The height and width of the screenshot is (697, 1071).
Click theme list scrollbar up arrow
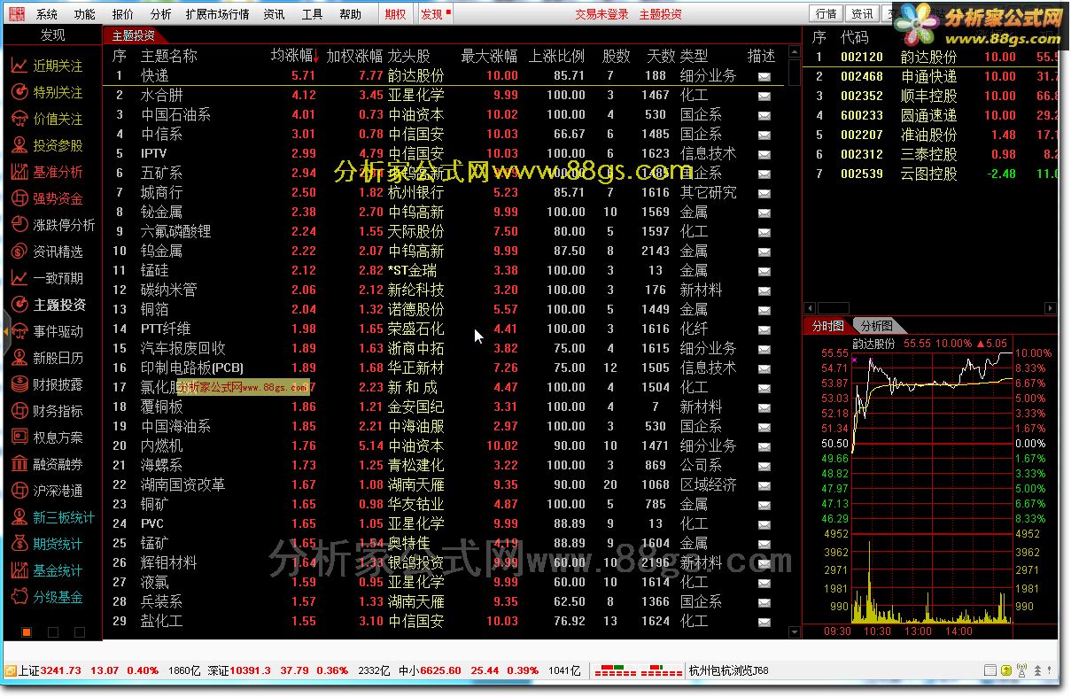[795, 54]
